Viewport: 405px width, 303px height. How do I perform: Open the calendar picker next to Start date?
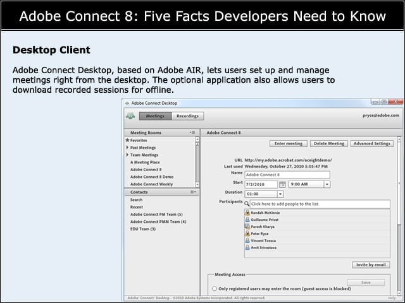click(x=282, y=184)
